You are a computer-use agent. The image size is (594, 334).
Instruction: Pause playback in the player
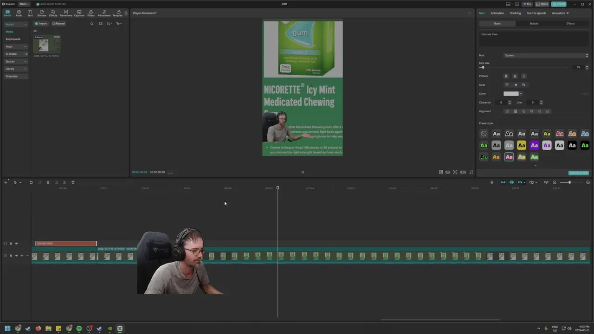tap(302, 172)
